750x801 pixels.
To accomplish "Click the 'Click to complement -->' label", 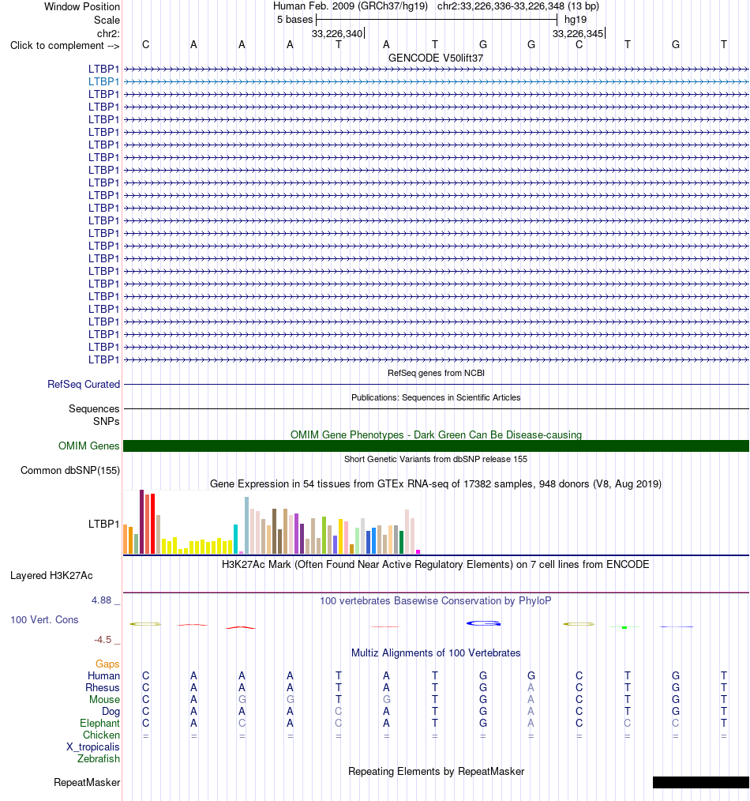I will click(x=65, y=46).
